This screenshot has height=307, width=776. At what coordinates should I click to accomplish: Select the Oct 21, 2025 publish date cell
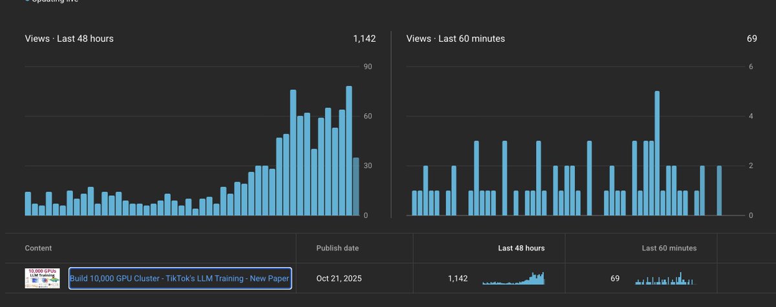click(x=339, y=279)
